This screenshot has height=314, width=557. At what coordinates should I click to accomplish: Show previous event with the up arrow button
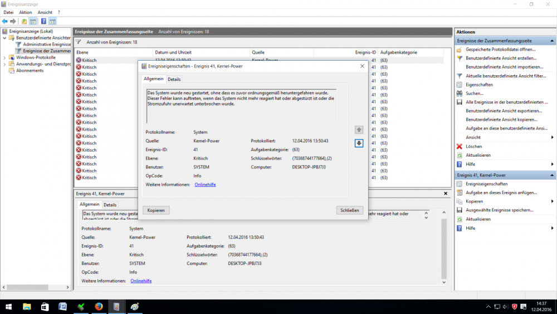coord(359,129)
